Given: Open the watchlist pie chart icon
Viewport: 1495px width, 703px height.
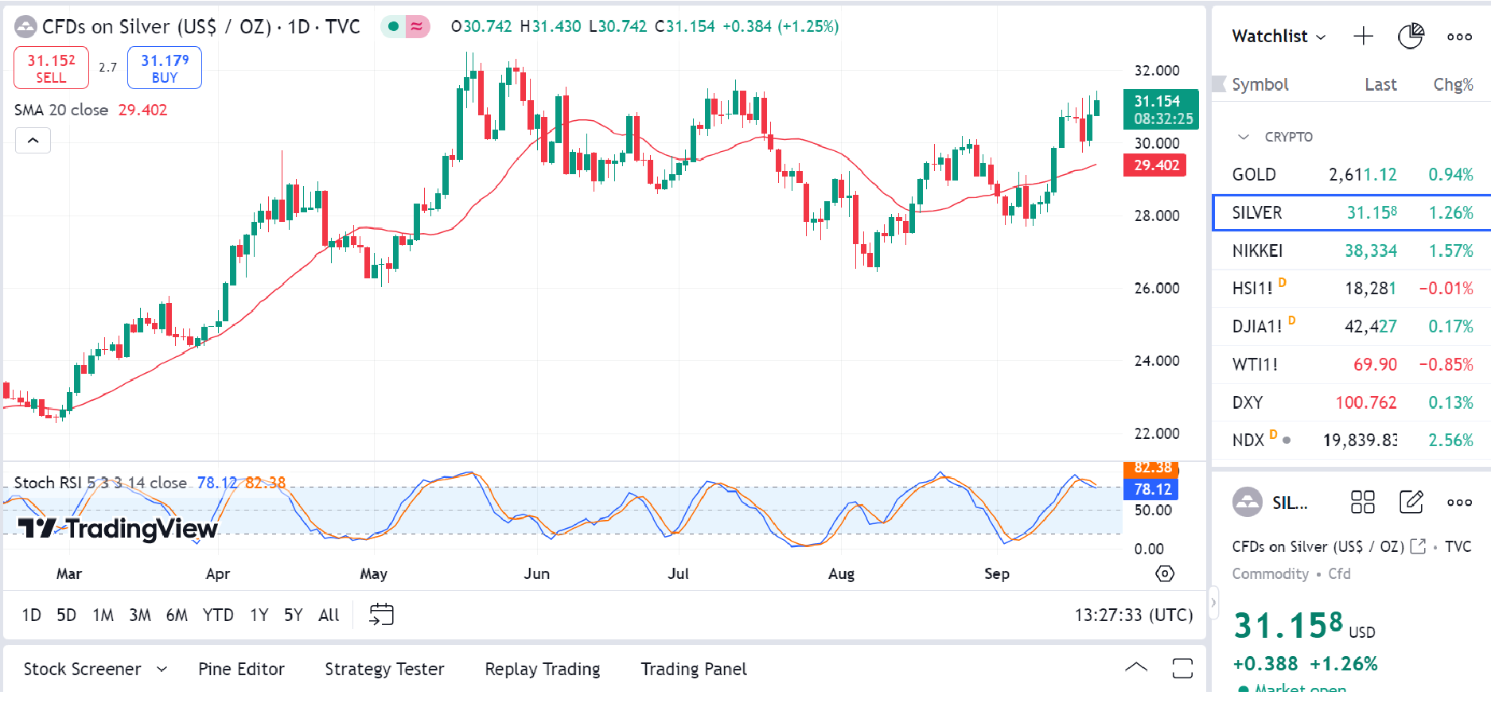Looking at the screenshot, I should (1410, 36).
